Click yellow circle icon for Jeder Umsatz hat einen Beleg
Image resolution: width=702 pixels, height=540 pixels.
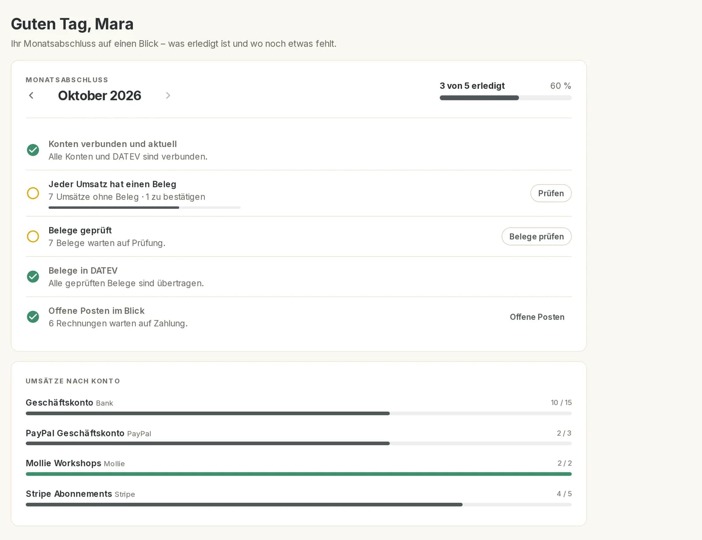33,193
